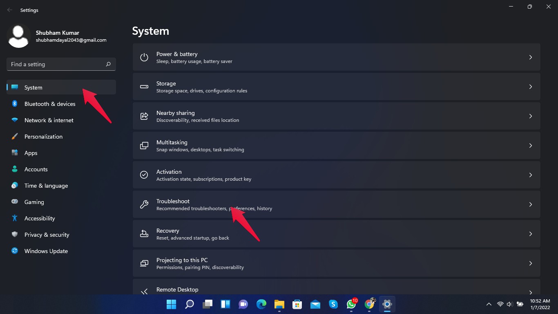This screenshot has width=558, height=314.
Task: Open Bluetooth & devices settings
Action: click(49, 104)
